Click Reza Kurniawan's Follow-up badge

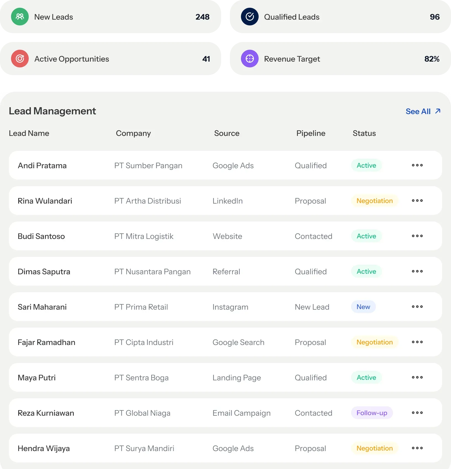click(x=372, y=413)
